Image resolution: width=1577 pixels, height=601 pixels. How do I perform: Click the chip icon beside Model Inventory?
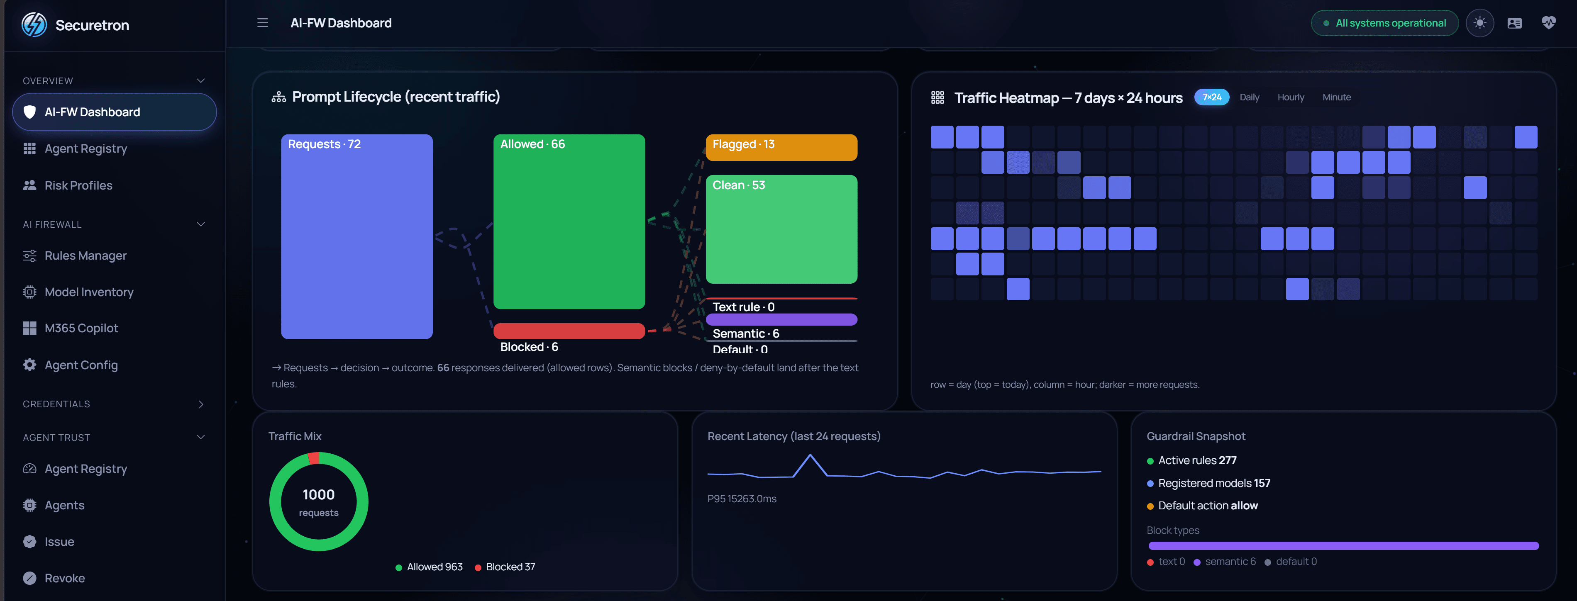click(x=29, y=292)
